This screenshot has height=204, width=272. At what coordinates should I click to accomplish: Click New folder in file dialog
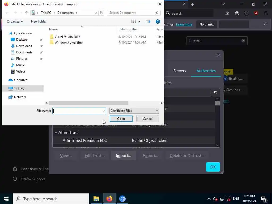tap(39, 22)
